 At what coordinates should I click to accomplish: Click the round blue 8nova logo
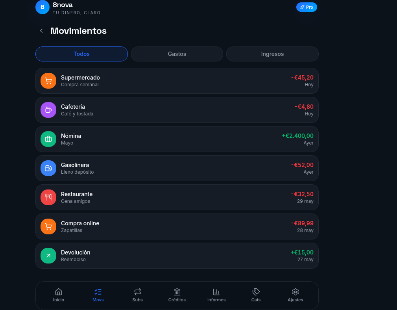42,7
